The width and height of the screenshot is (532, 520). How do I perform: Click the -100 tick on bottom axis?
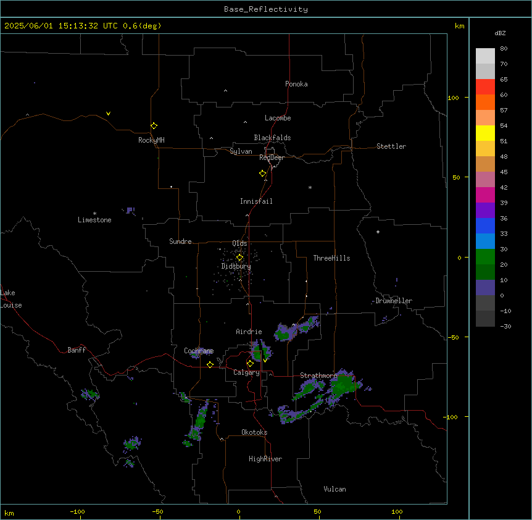tap(77, 511)
